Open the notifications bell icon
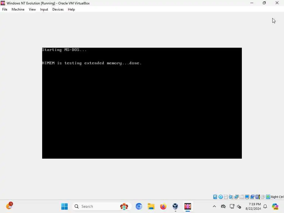The height and width of the screenshot is (213, 284). tap(265, 206)
